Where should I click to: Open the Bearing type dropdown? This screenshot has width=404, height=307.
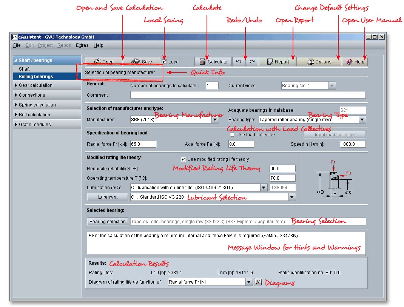click(362, 120)
